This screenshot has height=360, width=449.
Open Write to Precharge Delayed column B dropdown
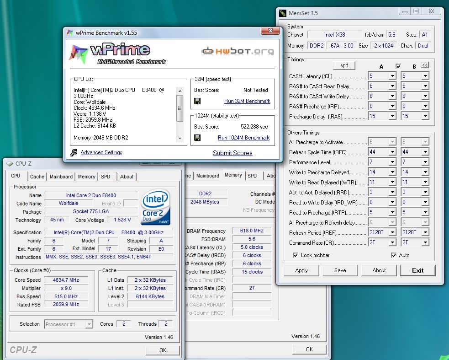(x=425, y=172)
